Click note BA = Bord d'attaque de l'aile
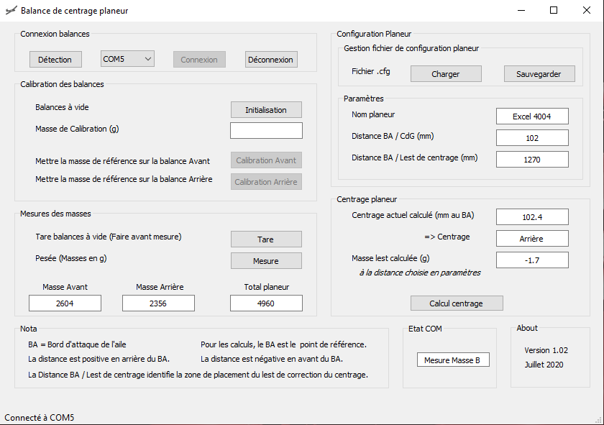Screen dimensions: 604x425 click(x=77, y=344)
